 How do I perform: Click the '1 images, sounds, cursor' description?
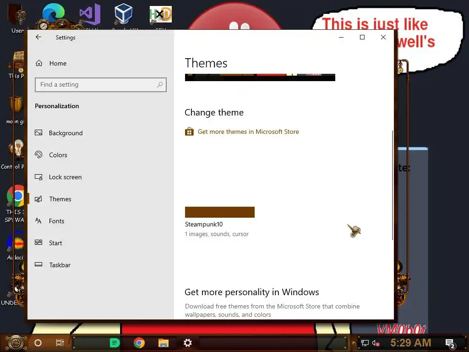[x=217, y=234]
